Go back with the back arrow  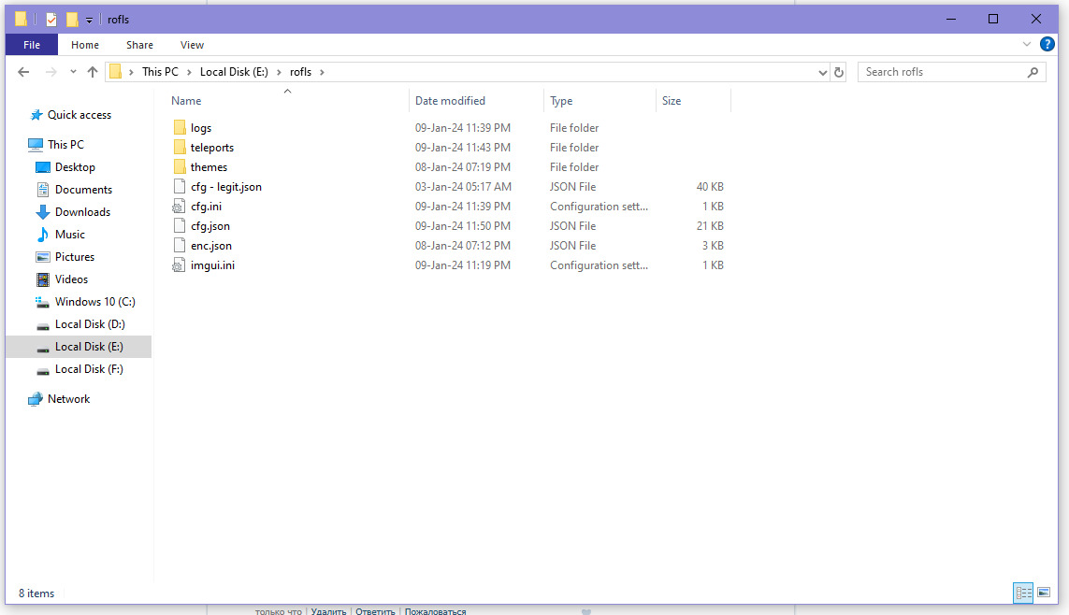[24, 72]
